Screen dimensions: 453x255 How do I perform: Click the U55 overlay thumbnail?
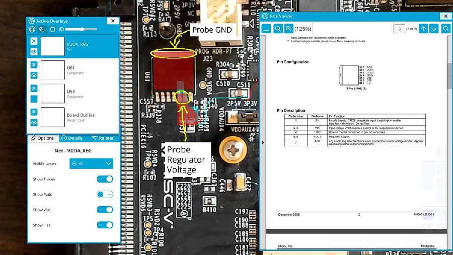point(52,93)
